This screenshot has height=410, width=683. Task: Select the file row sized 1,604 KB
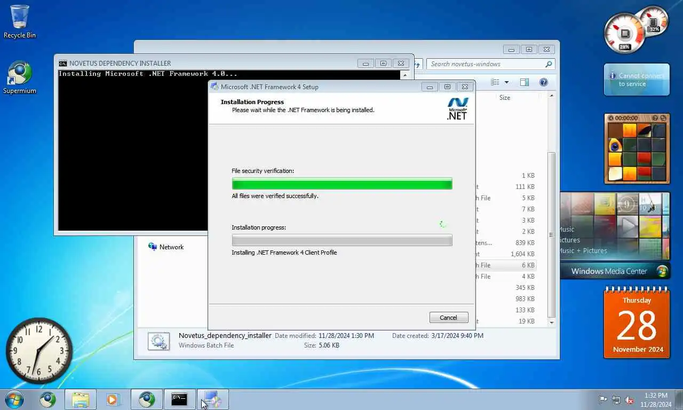click(505, 254)
